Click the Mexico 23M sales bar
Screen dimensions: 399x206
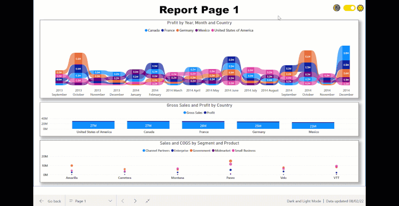pos(313,126)
